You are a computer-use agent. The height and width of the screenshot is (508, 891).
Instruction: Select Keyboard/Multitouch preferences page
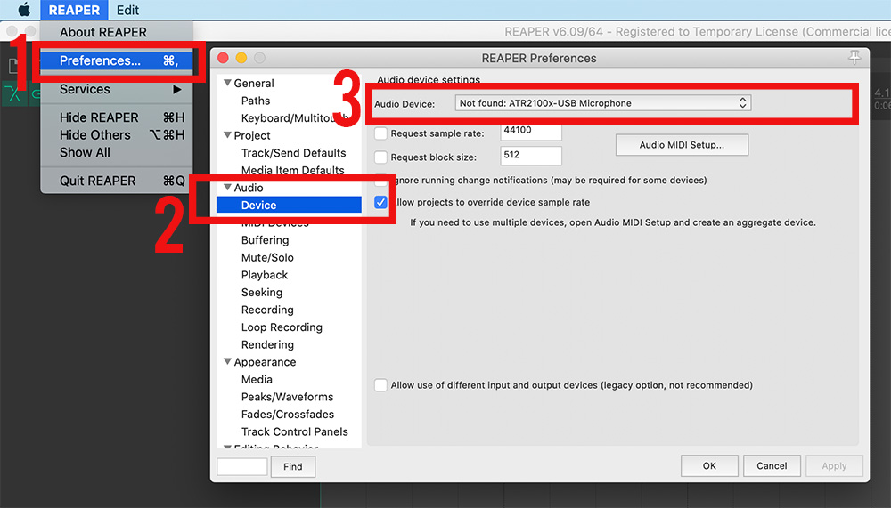click(293, 118)
